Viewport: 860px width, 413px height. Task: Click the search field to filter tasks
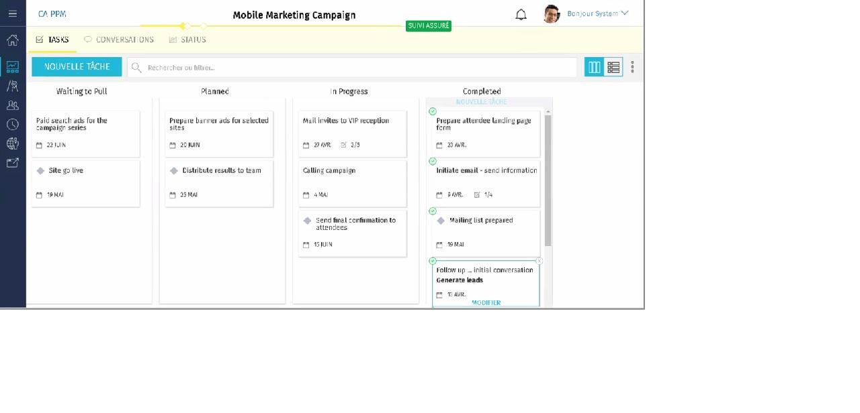tap(349, 67)
